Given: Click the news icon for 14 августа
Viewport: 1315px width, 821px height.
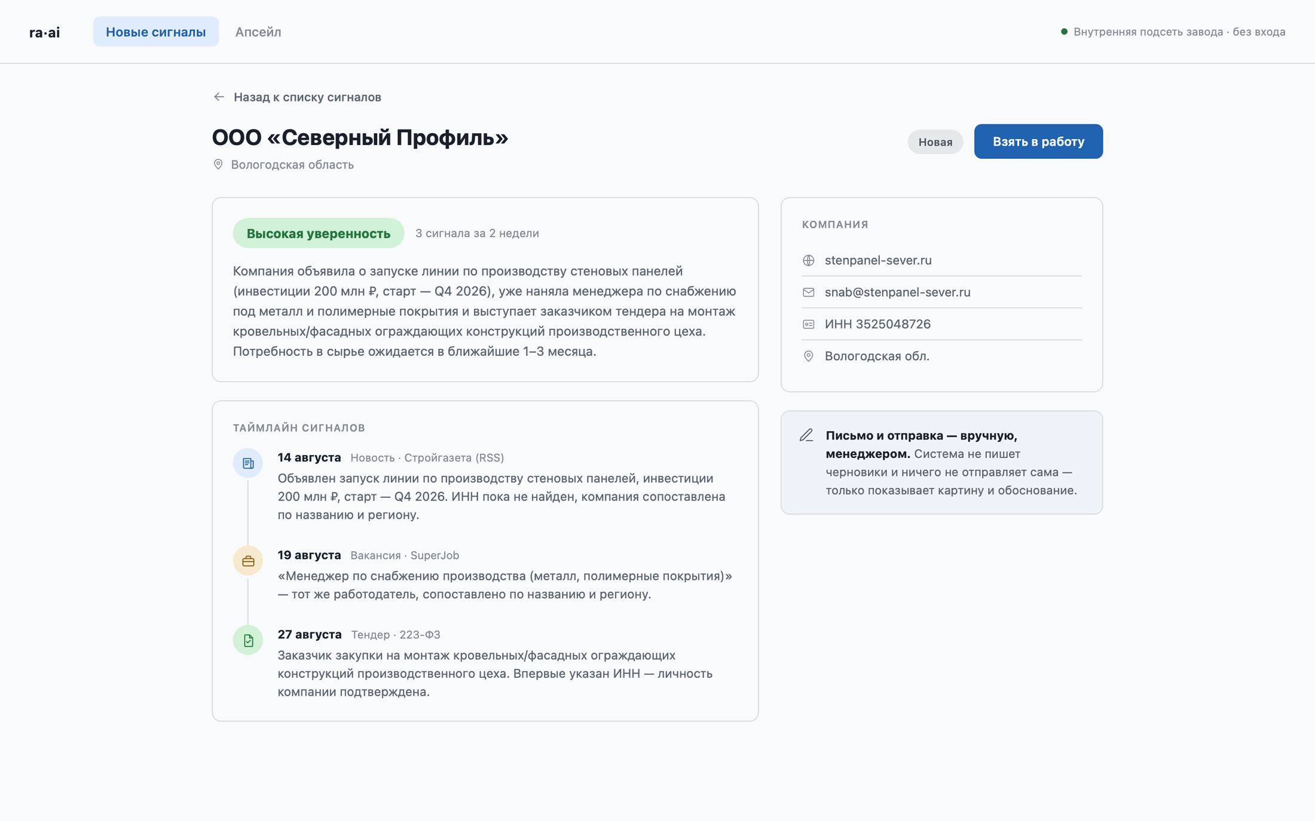Looking at the screenshot, I should click(x=248, y=463).
